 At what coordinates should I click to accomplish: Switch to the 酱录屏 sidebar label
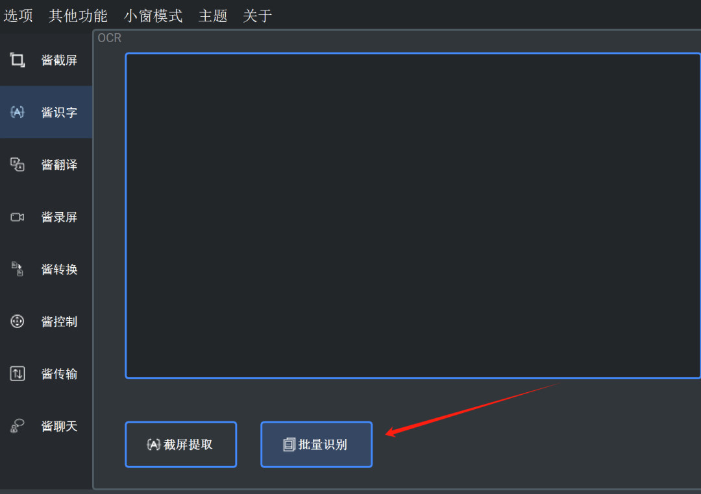60,217
